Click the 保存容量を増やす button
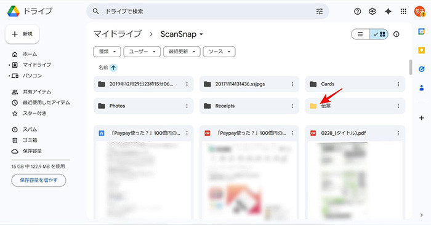The width and height of the screenshot is (431, 225). pos(39,180)
